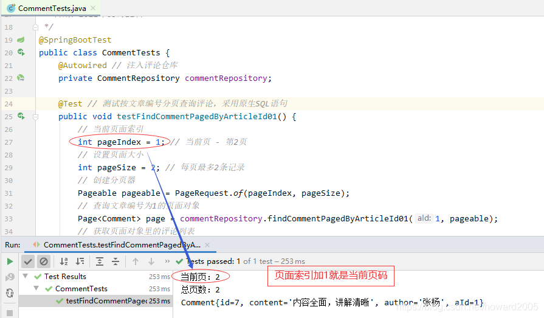Click commentRepository field on line 22
The height and width of the screenshot is (318, 544).
point(226,78)
